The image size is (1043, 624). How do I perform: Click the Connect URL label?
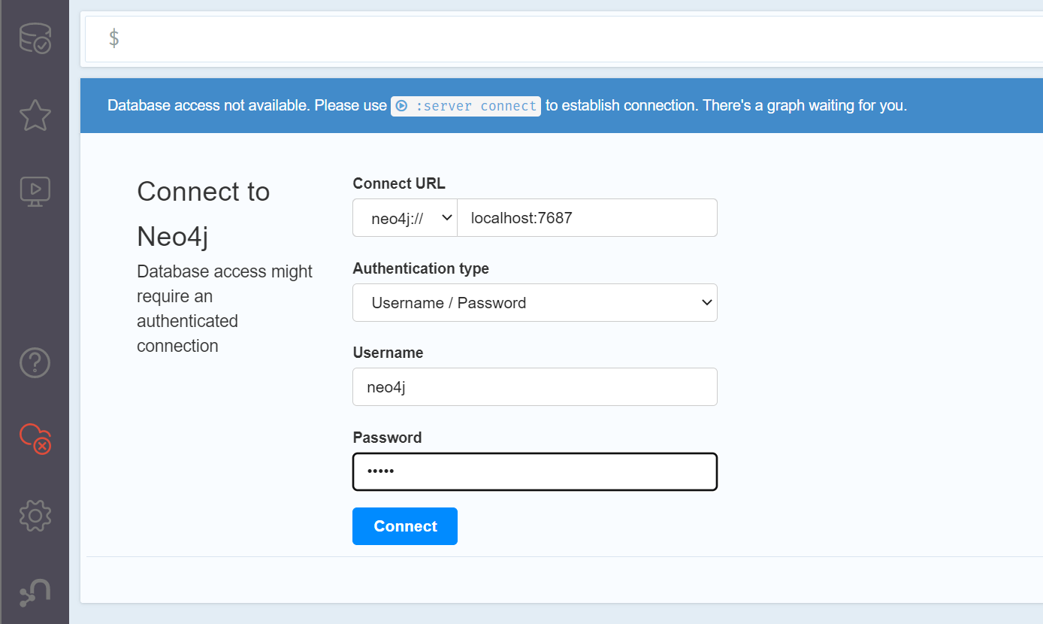coord(399,183)
